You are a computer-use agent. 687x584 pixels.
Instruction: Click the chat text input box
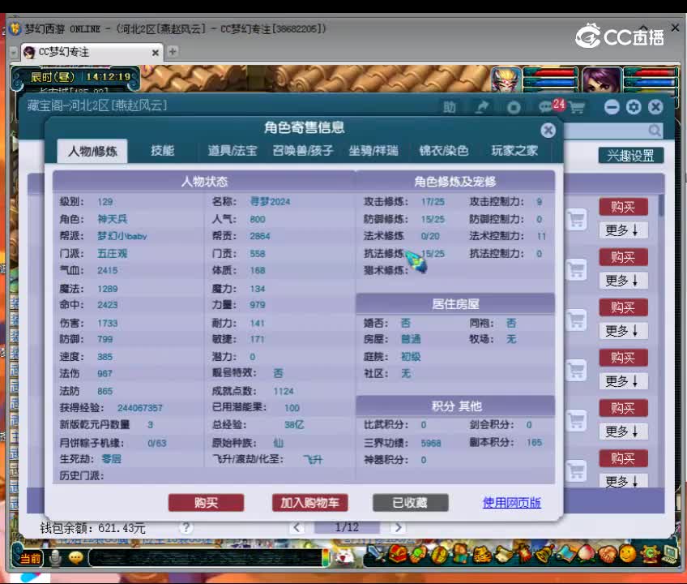coord(205,558)
